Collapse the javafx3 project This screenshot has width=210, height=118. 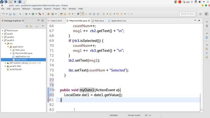point(2,40)
